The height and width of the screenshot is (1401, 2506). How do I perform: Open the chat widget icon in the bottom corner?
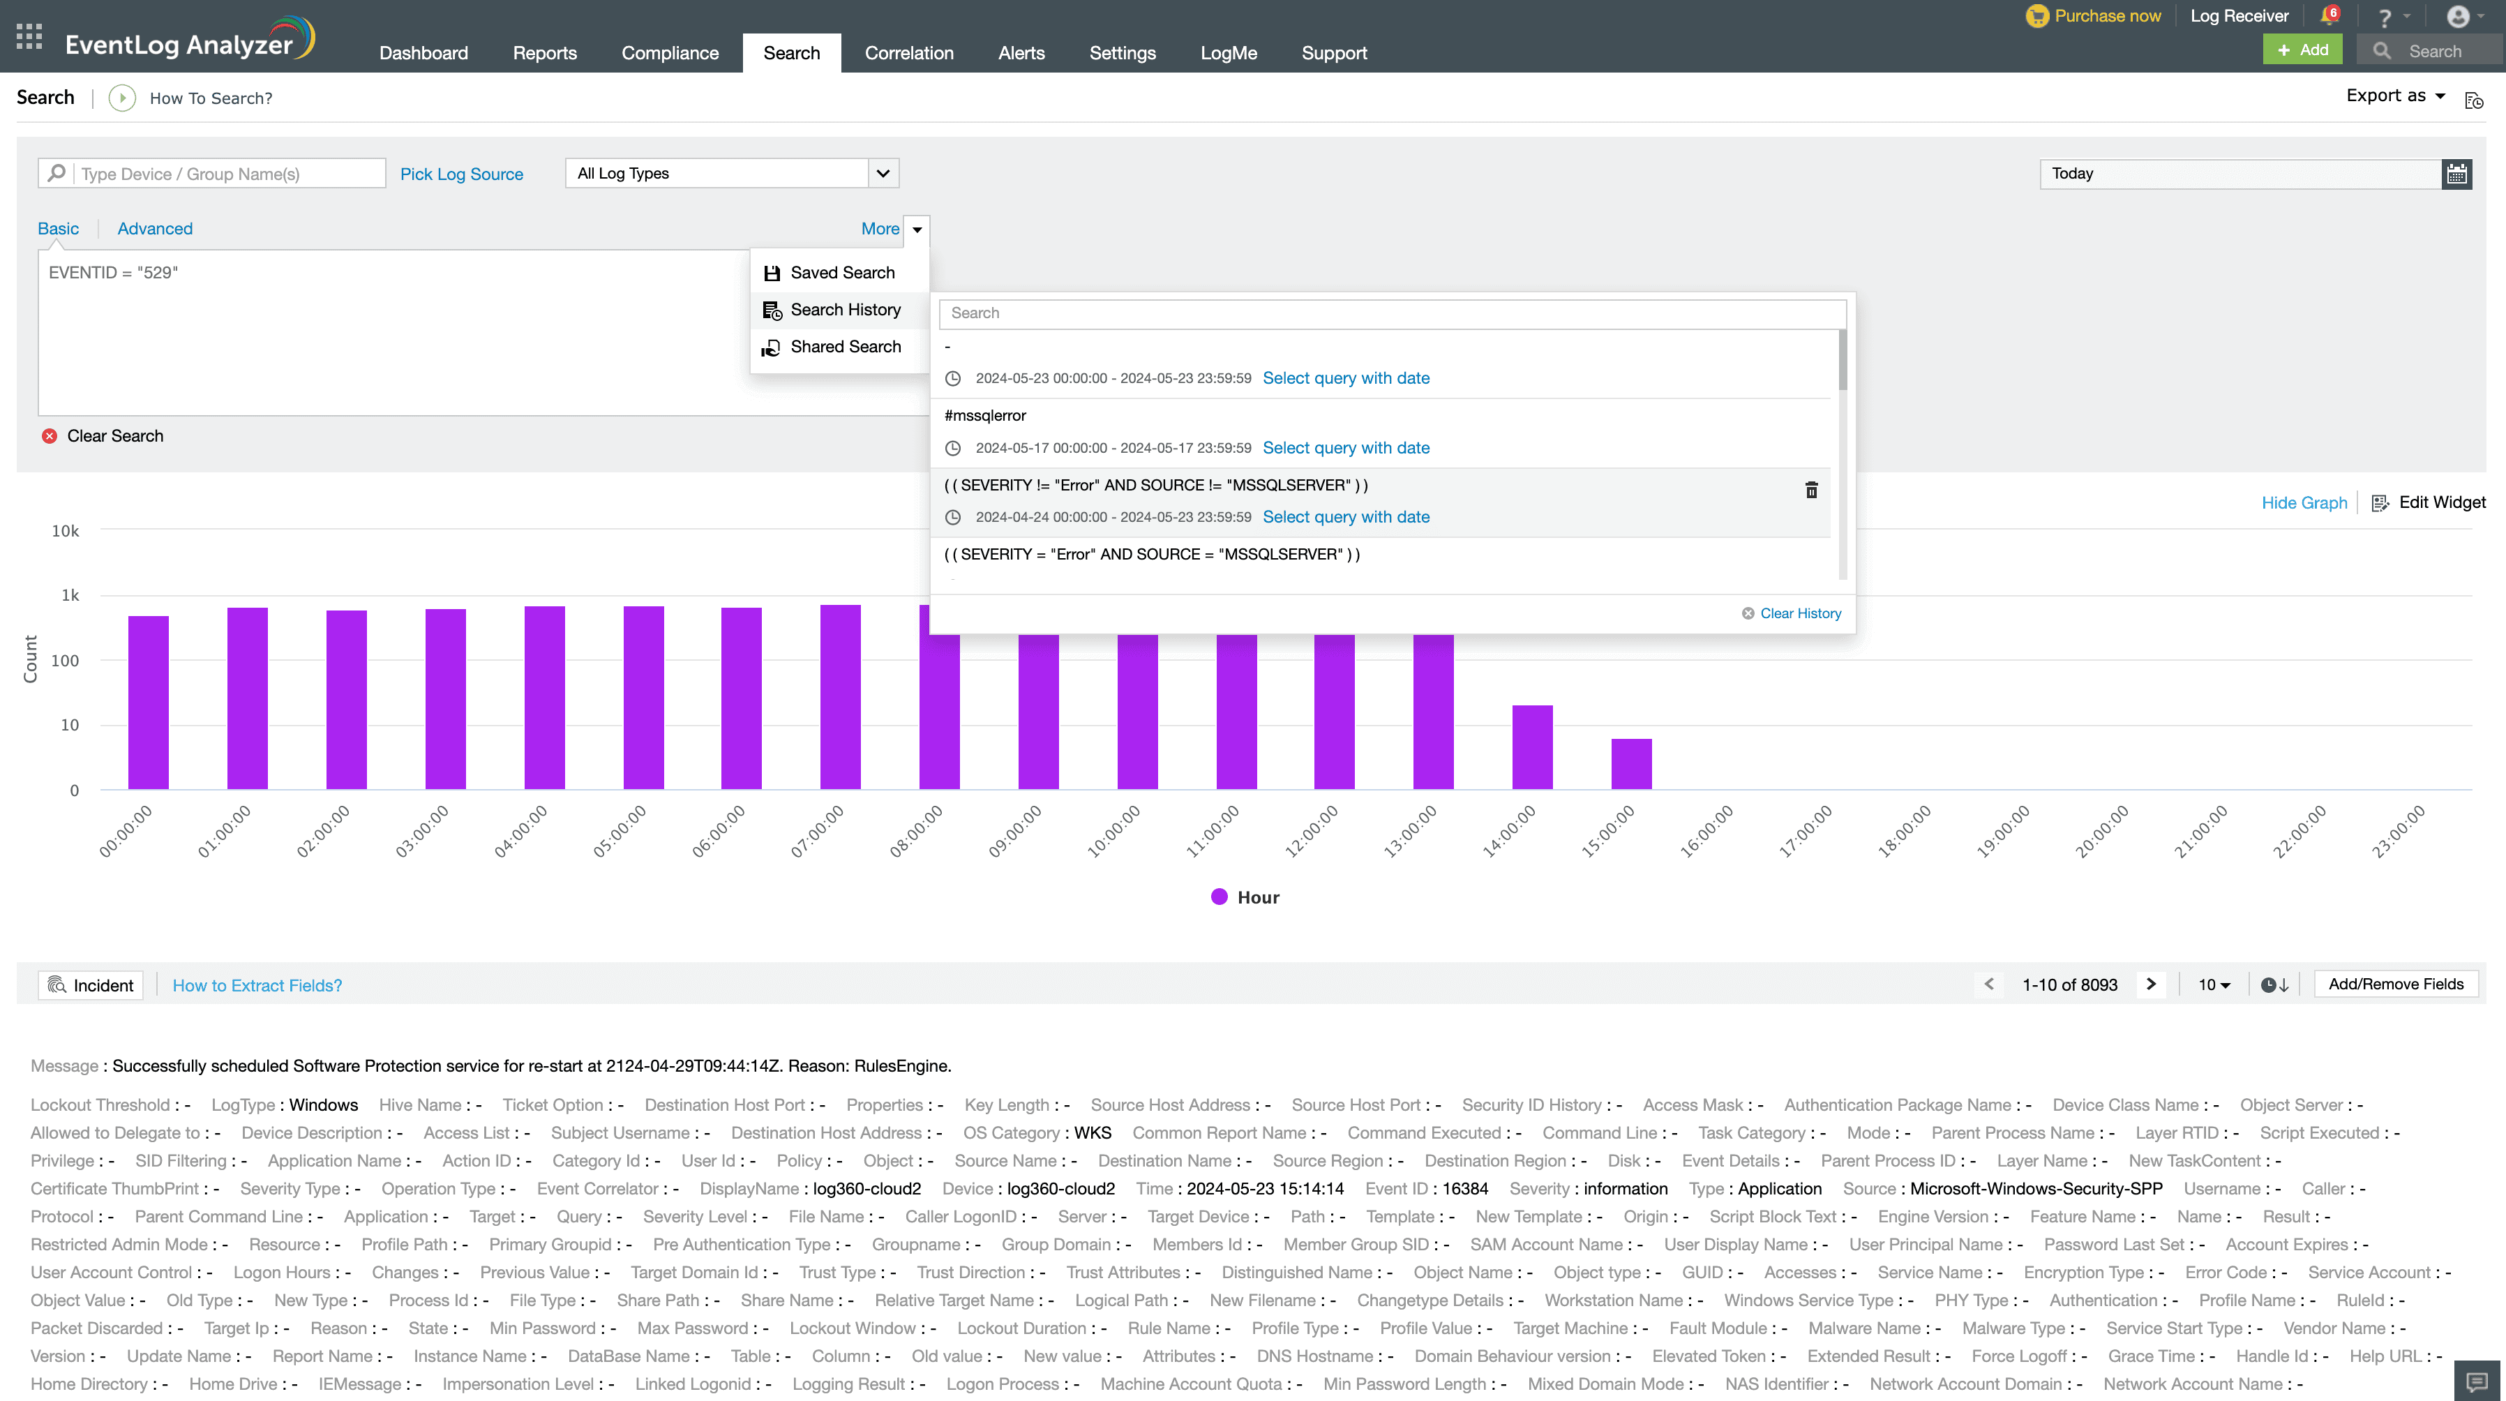click(2477, 1381)
